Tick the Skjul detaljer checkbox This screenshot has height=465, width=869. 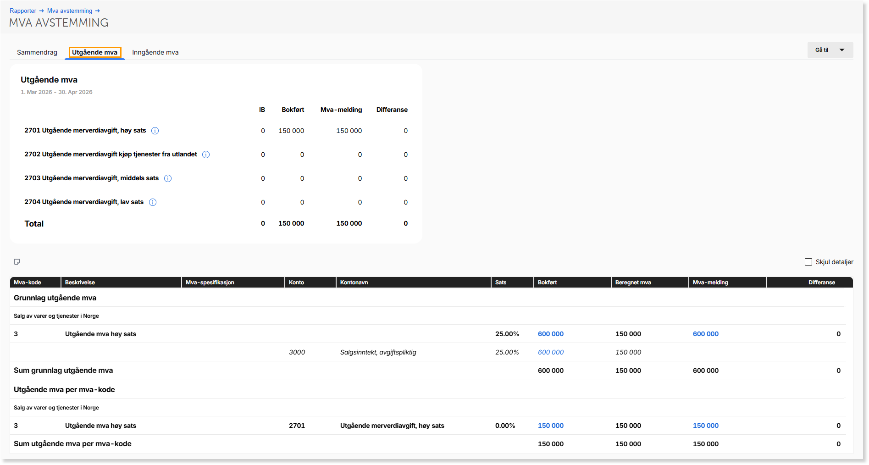click(x=808, y=262)
